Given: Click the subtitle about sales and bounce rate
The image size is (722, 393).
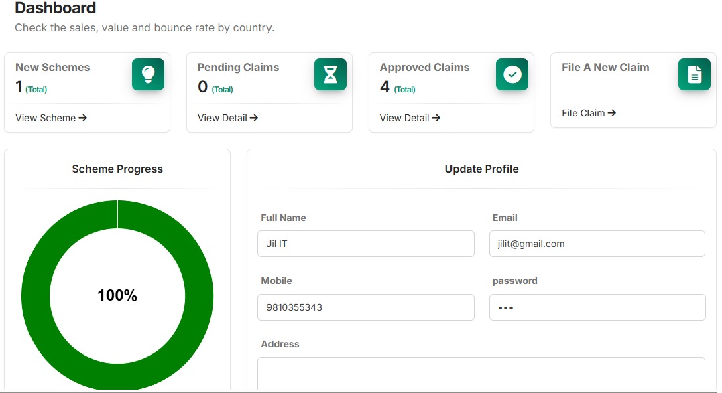Looking at the screenshot, I should click(x=145, y=27).
